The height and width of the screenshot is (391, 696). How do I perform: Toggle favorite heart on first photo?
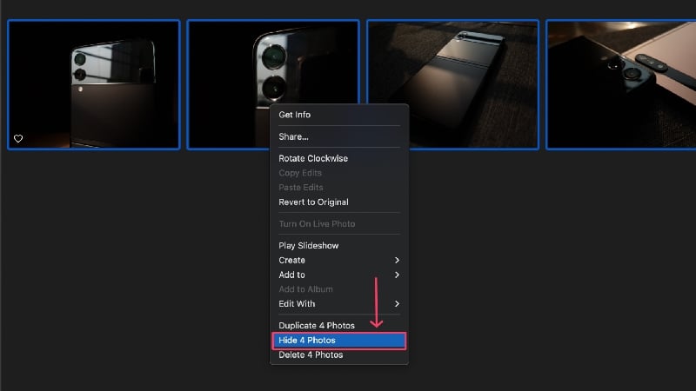coord(18,139)
